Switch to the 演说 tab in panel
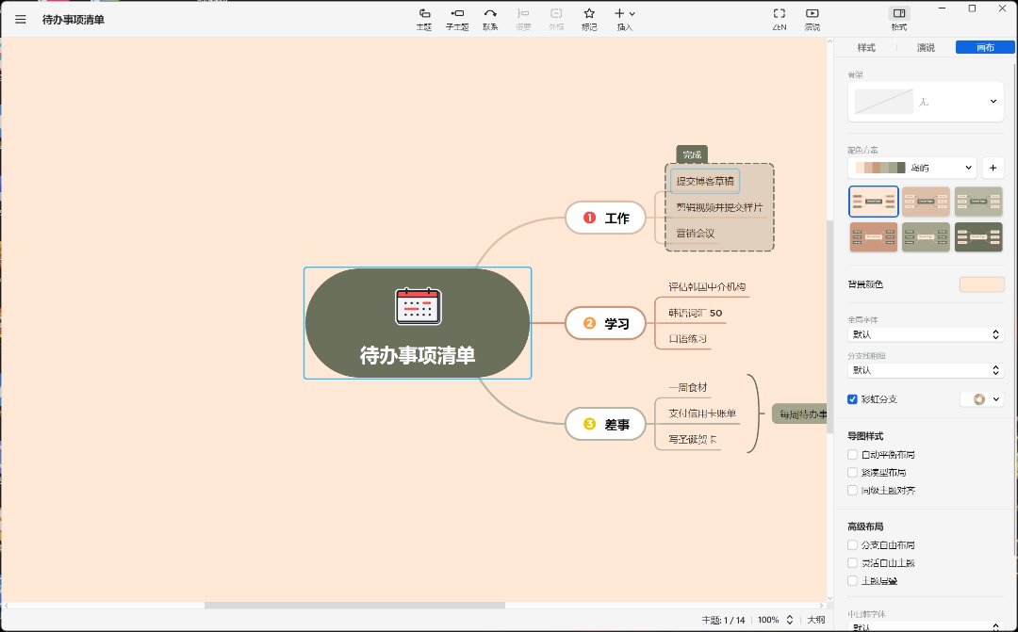 [x=926, y=48]
